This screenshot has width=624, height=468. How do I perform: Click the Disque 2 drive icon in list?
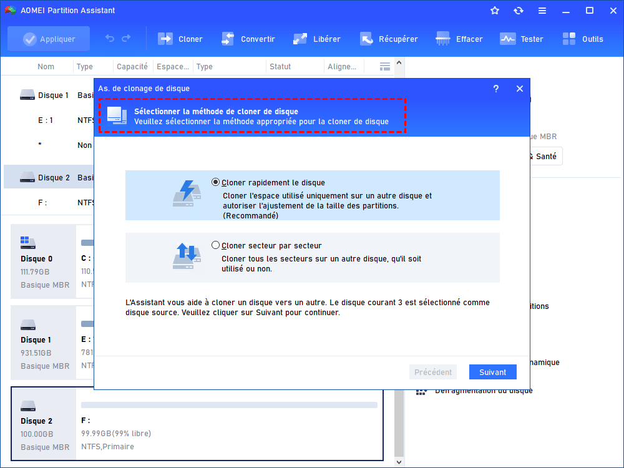coord(27,177)
